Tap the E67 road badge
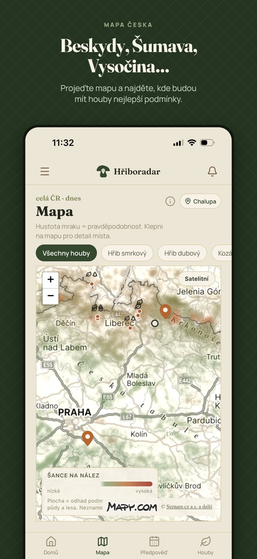Screen dimensions: 257x559 127,417
